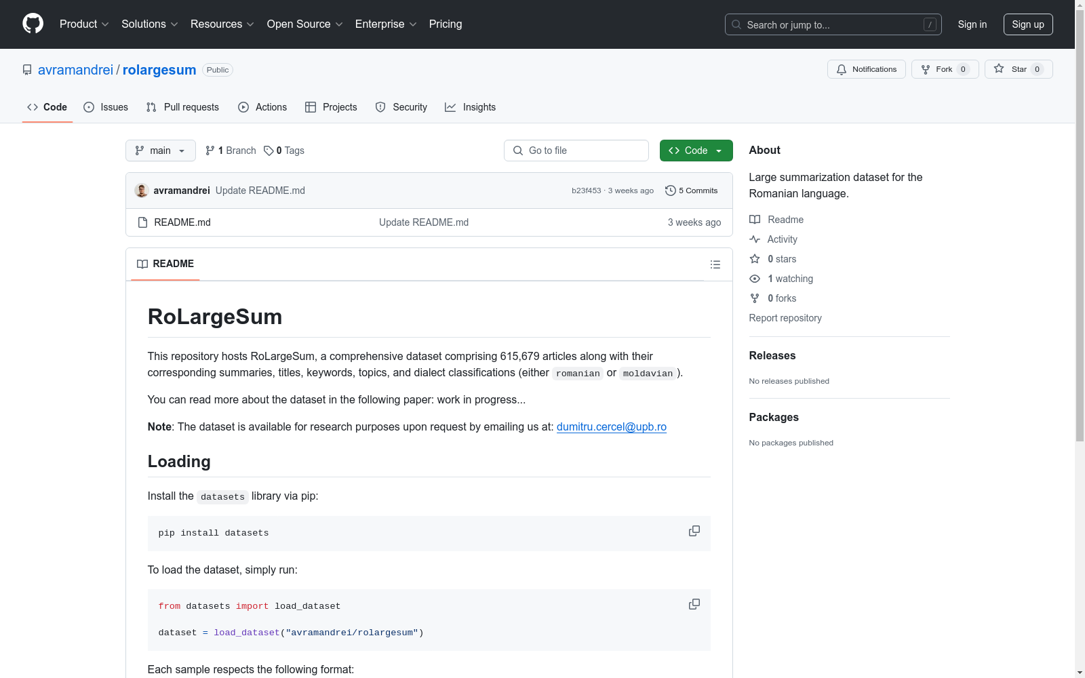The width and height of the screenshot is (1085, 678).
Task: Copy the load_dataset code snippet
Action: tap(694, 604)
